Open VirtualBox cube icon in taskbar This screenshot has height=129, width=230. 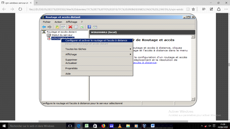tap(144, 126)
